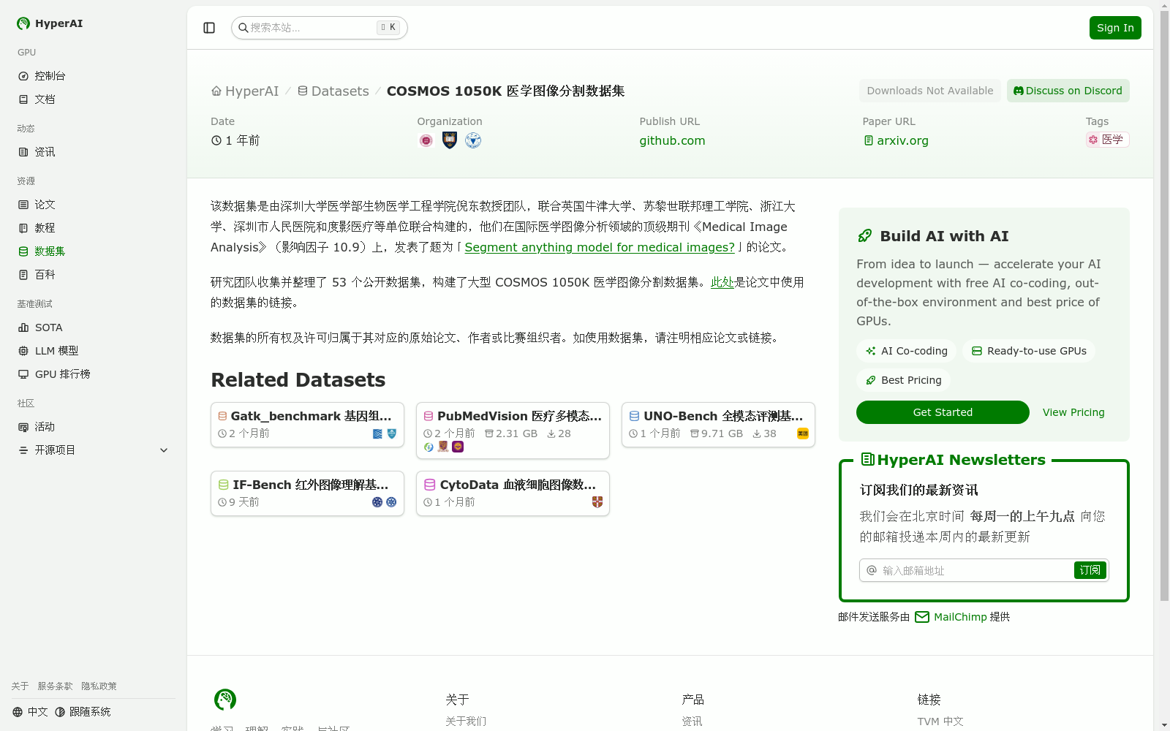The height and width of the screenshot is (731, 1170).
Task: Click the clock icon beside 1 年前
Action: 216,140
